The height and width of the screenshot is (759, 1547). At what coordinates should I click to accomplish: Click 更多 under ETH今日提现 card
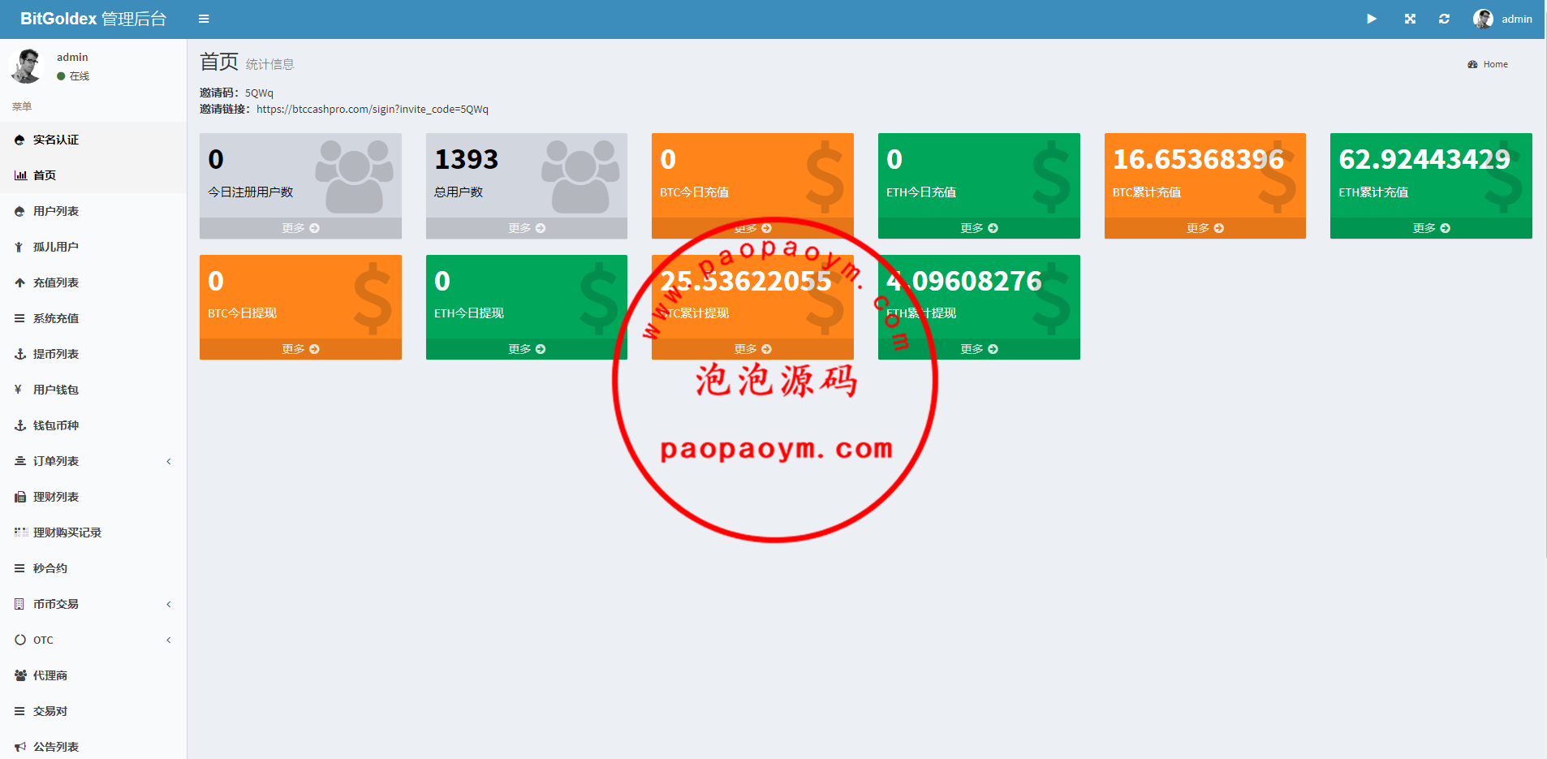(527, 349)
